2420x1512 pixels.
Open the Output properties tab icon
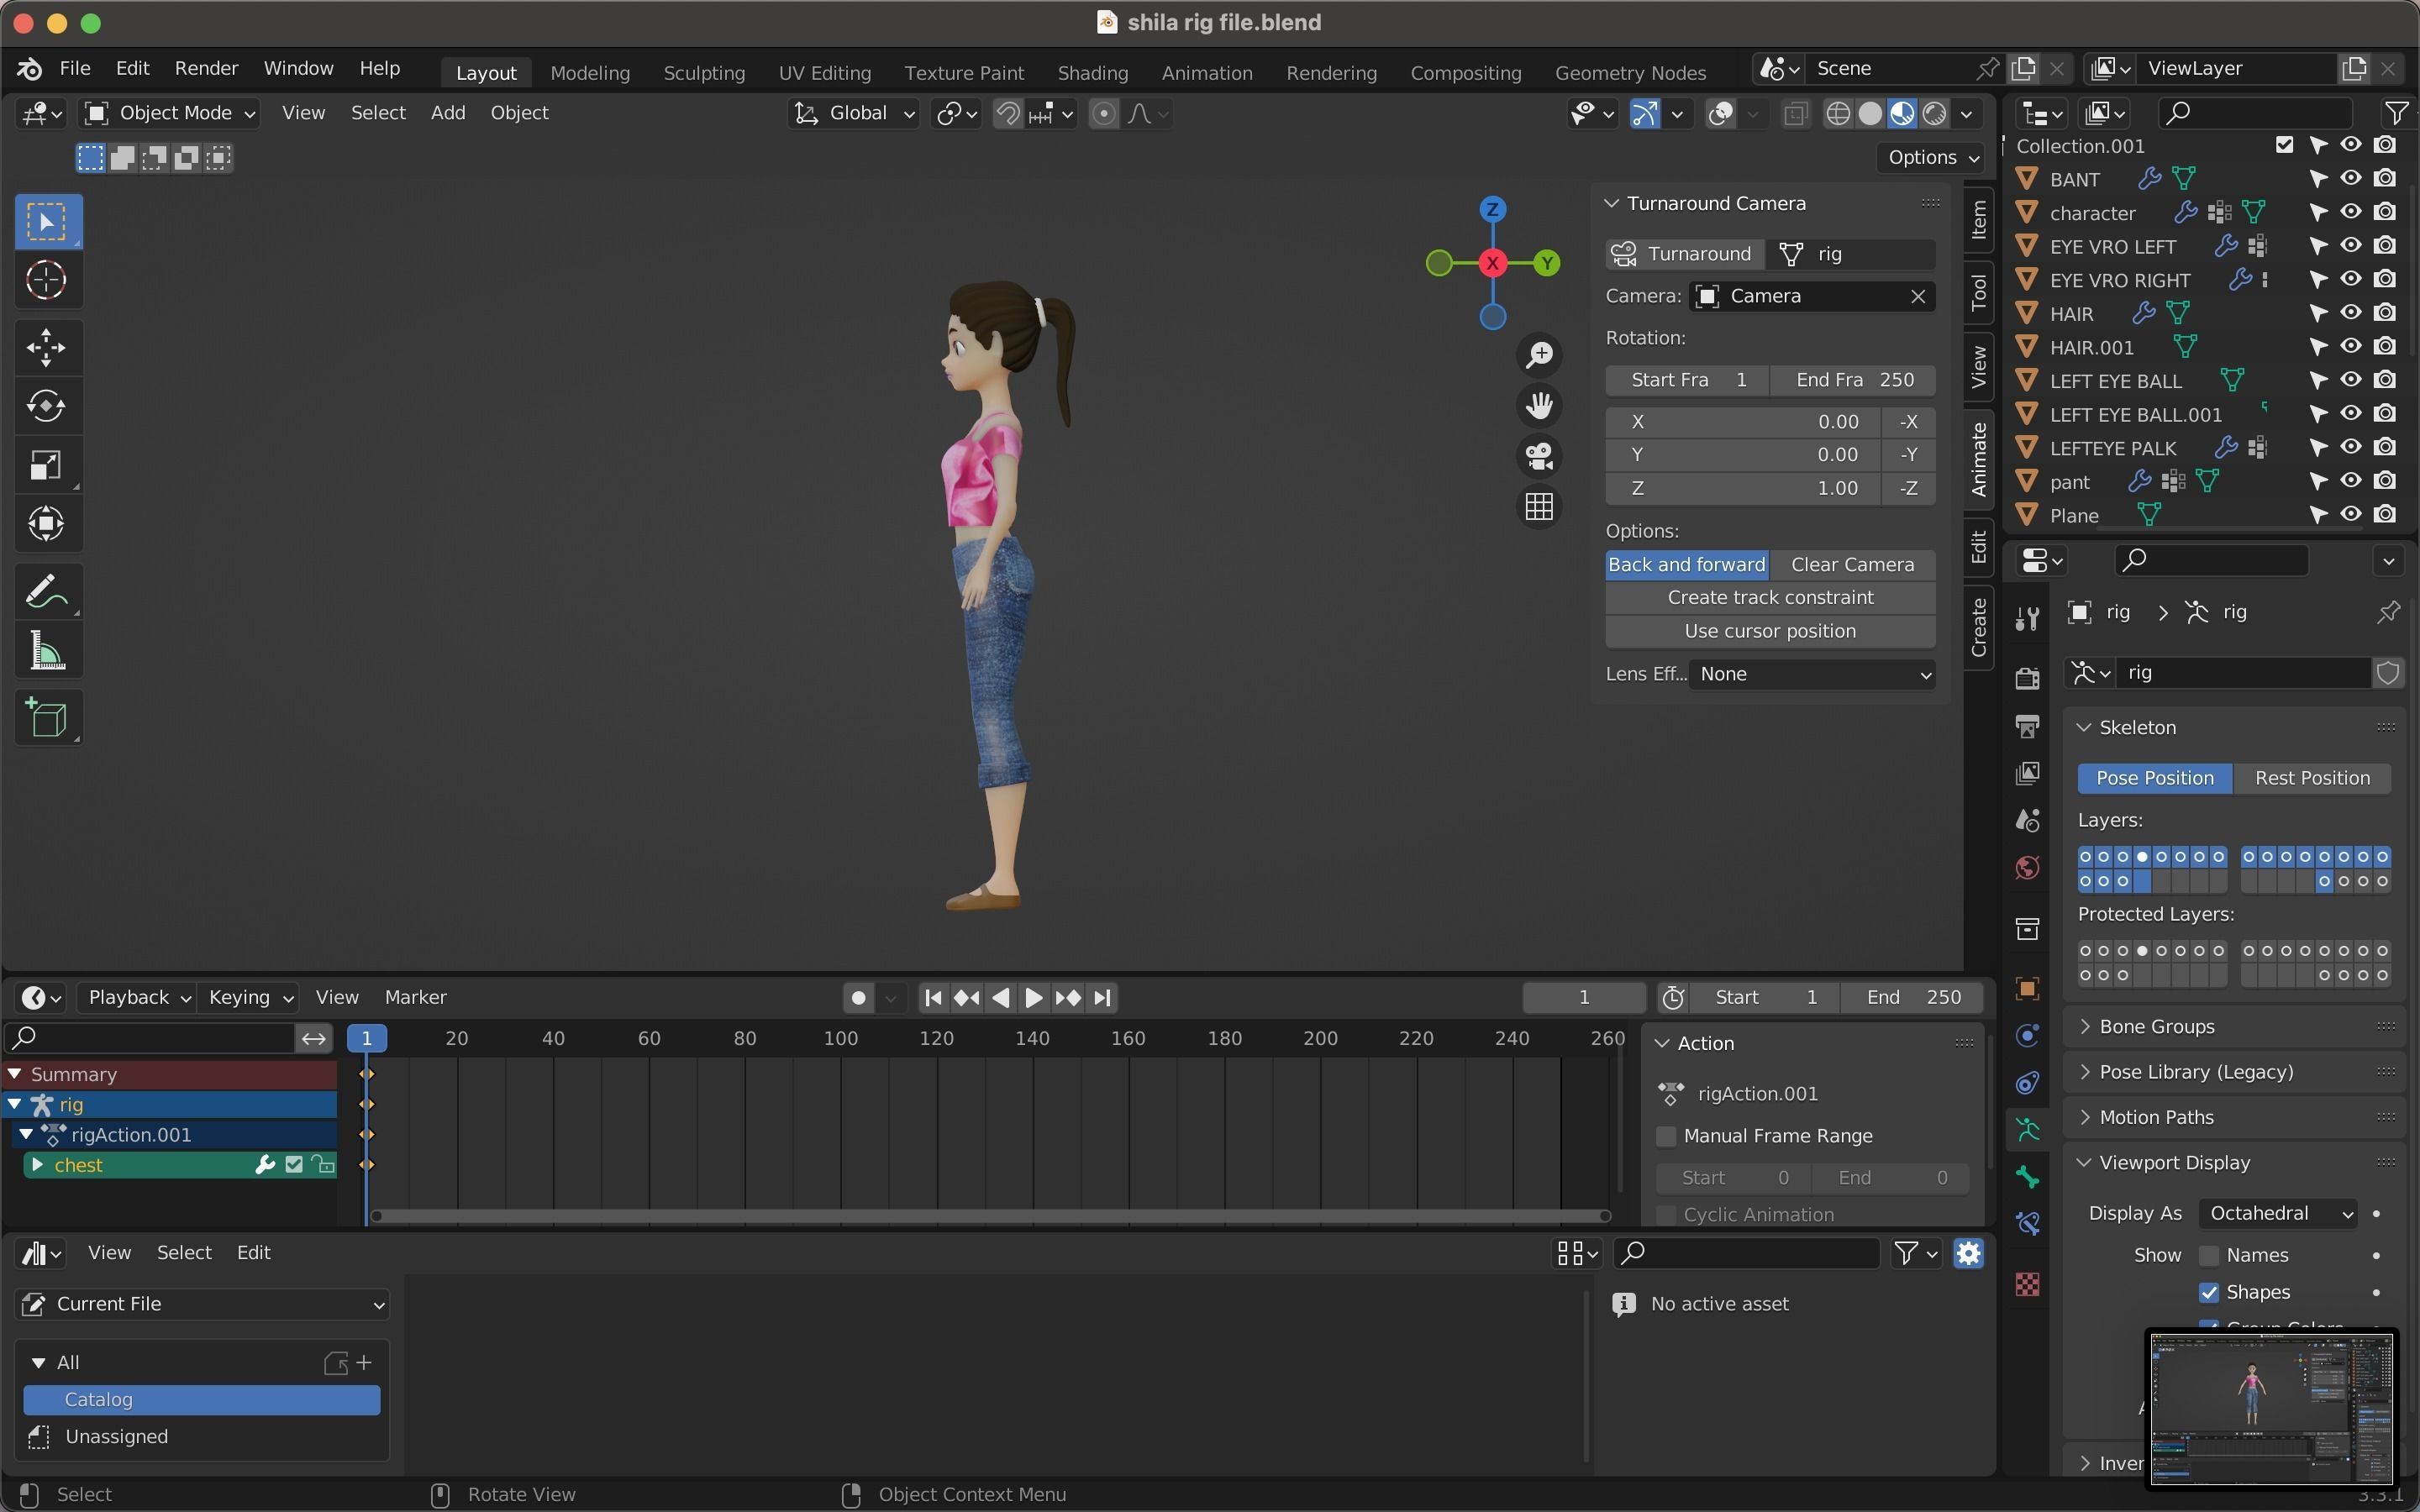coord(2027,726)
